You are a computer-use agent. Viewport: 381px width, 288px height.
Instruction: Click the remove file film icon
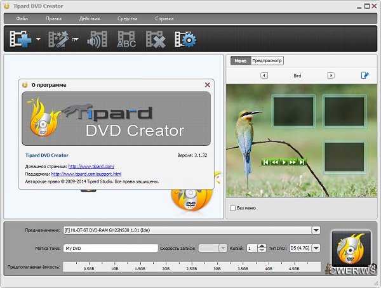pos(156,40)
